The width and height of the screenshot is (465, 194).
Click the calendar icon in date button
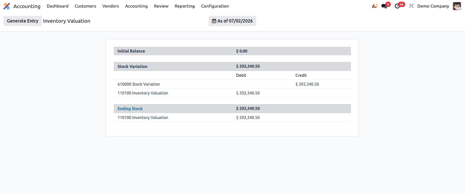[214, 21]
